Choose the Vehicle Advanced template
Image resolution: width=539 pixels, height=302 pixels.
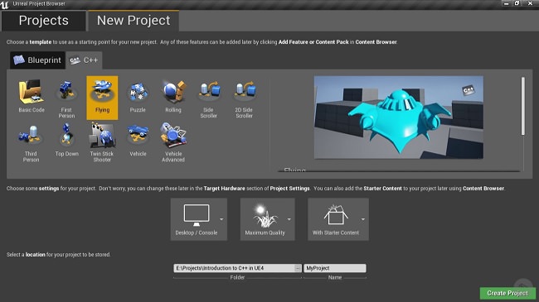[173, 142]
